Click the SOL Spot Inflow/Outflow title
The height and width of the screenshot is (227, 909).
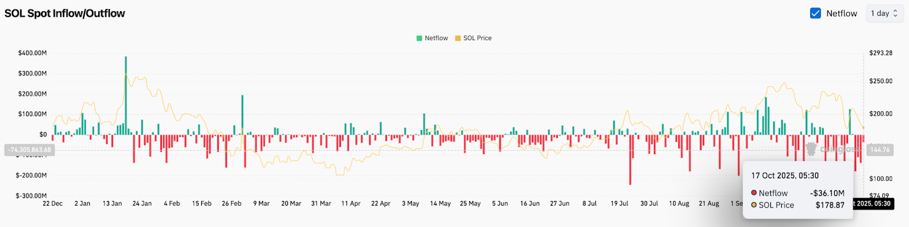coord(65,13)
